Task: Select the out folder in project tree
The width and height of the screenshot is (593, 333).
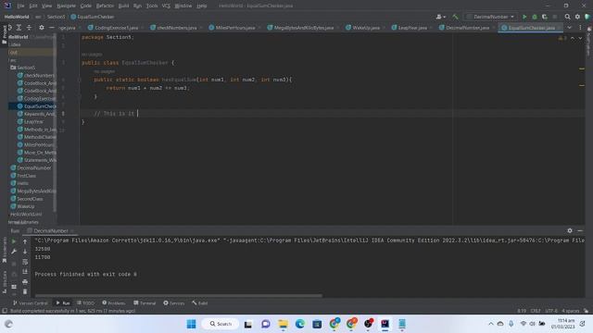Action: [14, 52]
